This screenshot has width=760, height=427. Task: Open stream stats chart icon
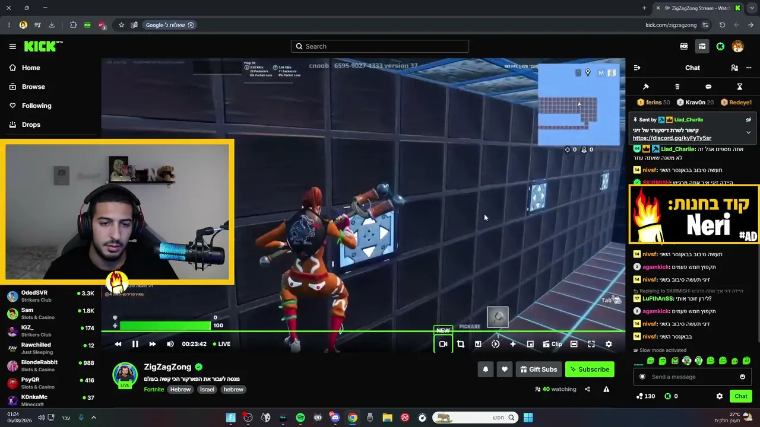[478, 344]
